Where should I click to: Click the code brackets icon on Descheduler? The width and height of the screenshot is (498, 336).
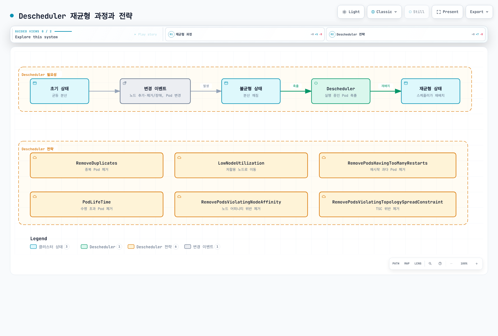(316, 83)
